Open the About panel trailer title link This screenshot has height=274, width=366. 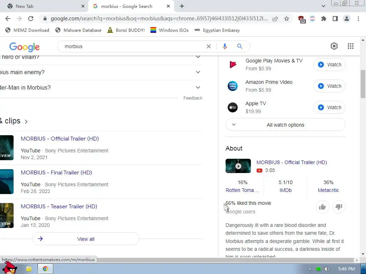tap(292, 162)
